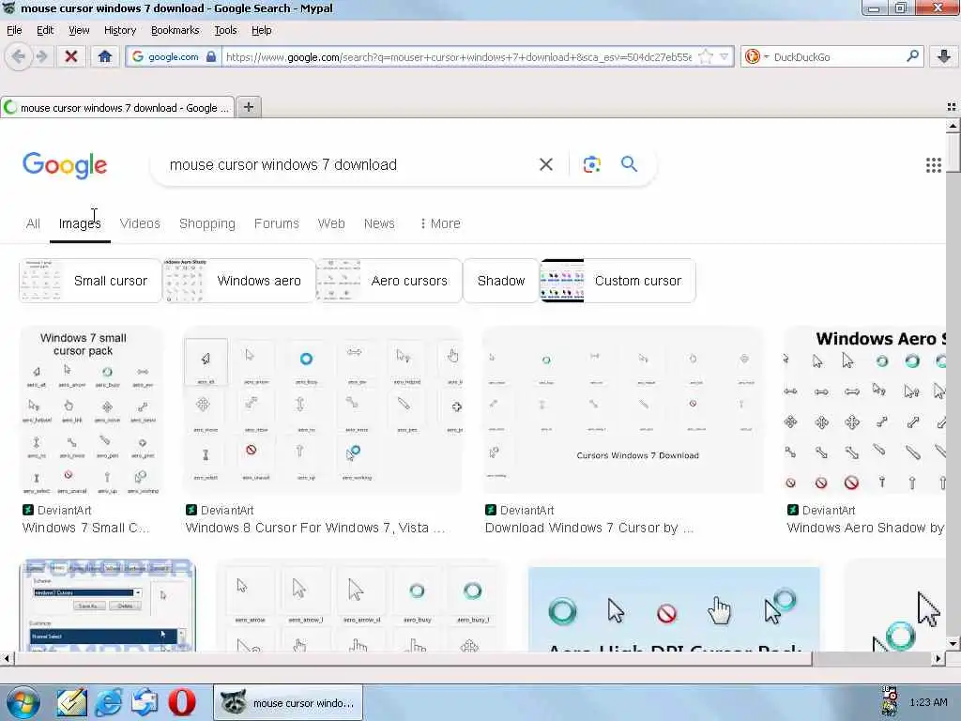Filter by Aero cursors chip
Image resolution: width=961 pixels, height=721 pixels.
[x=389, y=281]
